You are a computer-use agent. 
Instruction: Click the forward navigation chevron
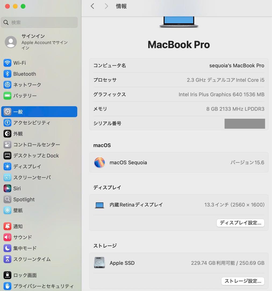[x=106, y=6]
